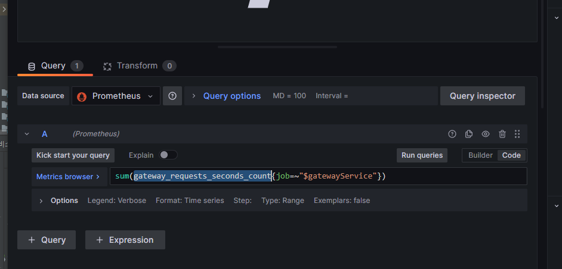Click the Transform tab icon
This screenshot has width=562, height=269.
[107, 66]
